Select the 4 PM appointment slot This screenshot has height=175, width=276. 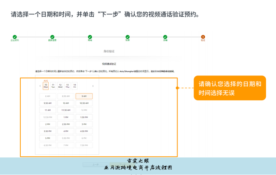tap(66, 131)
